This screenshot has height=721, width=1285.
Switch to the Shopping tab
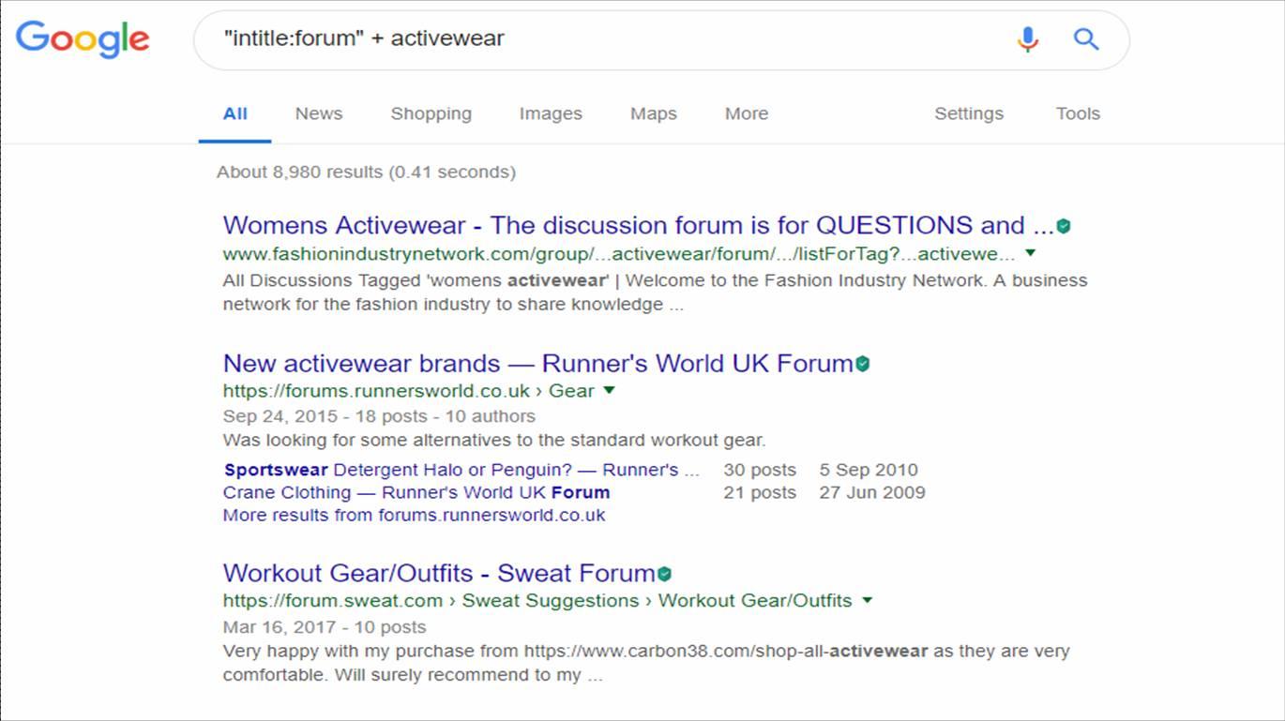(x=431, y=113)
